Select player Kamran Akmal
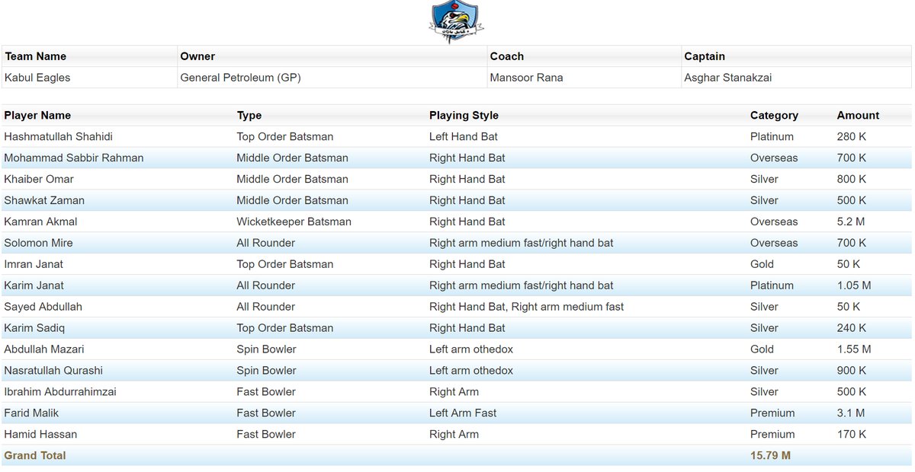Screen dimensions: 915x472 tap(40, 222)
